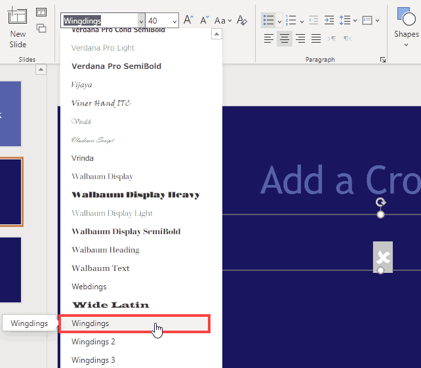Open the Paragraph dialog launcher

click(x=383, y=60)
